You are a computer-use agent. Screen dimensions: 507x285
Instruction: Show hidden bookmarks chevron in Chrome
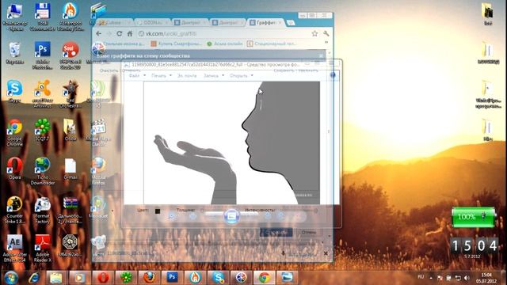(x=326, y=43)
